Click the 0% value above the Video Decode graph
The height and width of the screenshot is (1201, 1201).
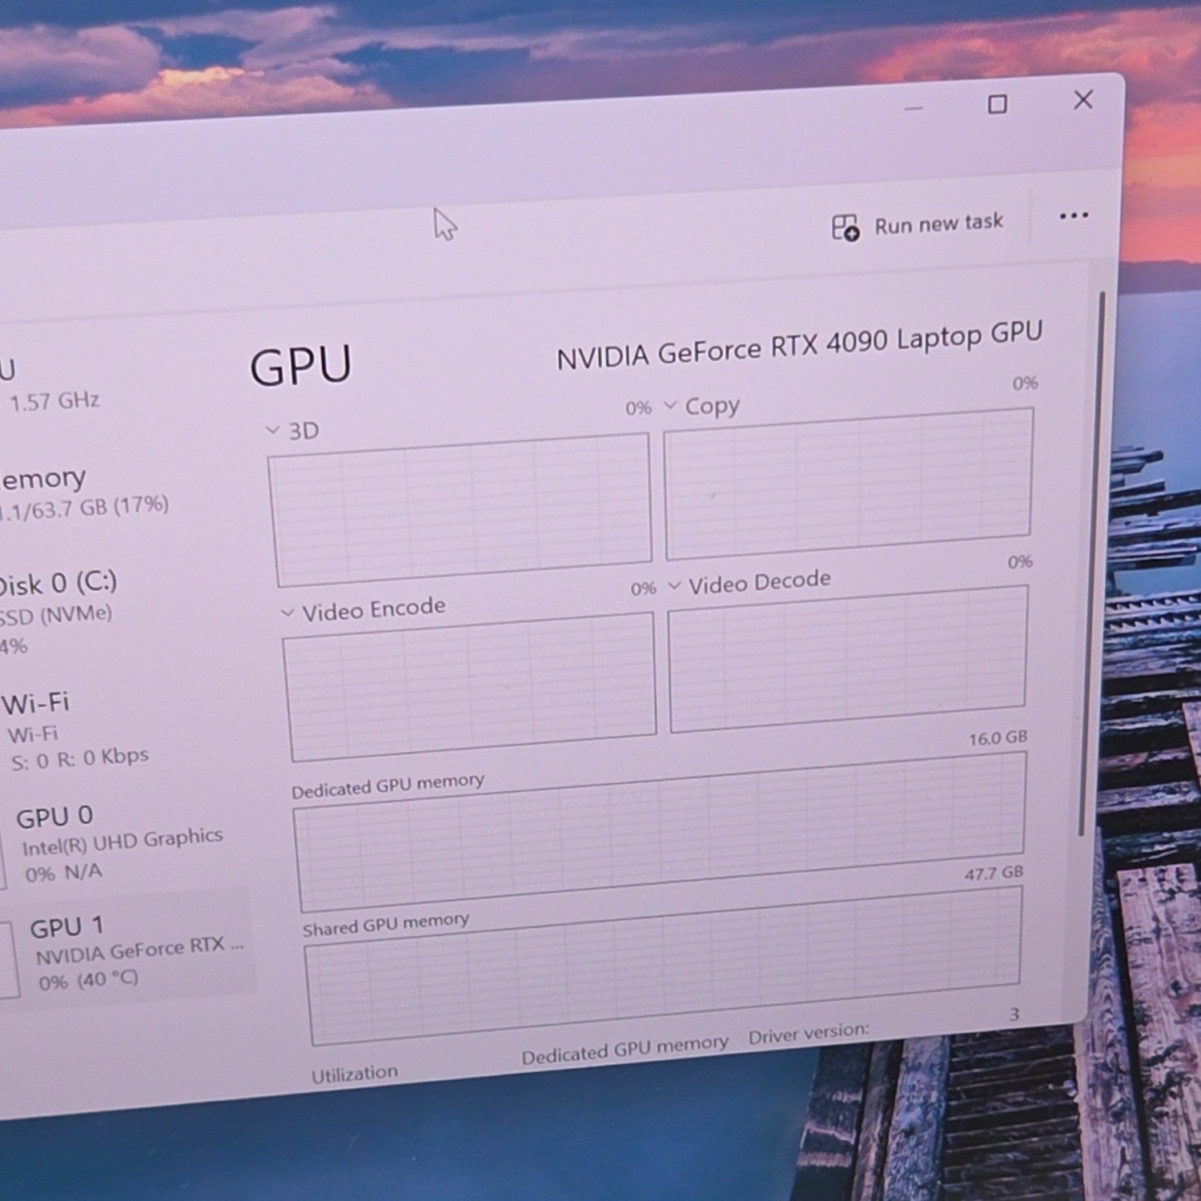point(1020,562)
